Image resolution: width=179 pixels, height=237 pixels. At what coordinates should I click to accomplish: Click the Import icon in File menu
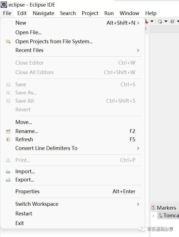8,172
